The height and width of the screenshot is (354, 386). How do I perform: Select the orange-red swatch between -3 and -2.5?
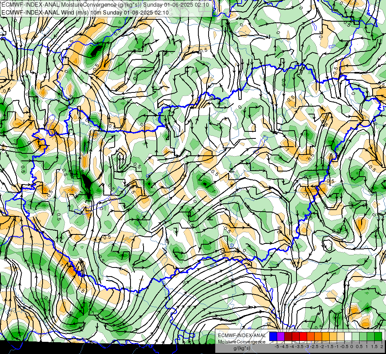tap(311, 337)
